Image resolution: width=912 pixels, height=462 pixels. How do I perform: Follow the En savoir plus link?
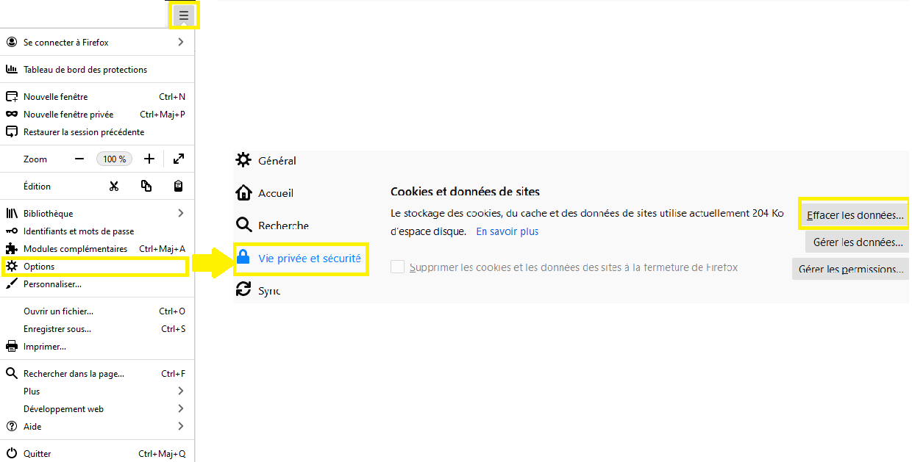[x=507, y=231]
